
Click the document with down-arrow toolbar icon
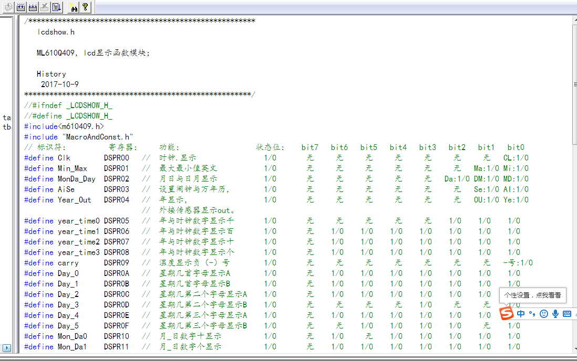[x=57, y=7]
